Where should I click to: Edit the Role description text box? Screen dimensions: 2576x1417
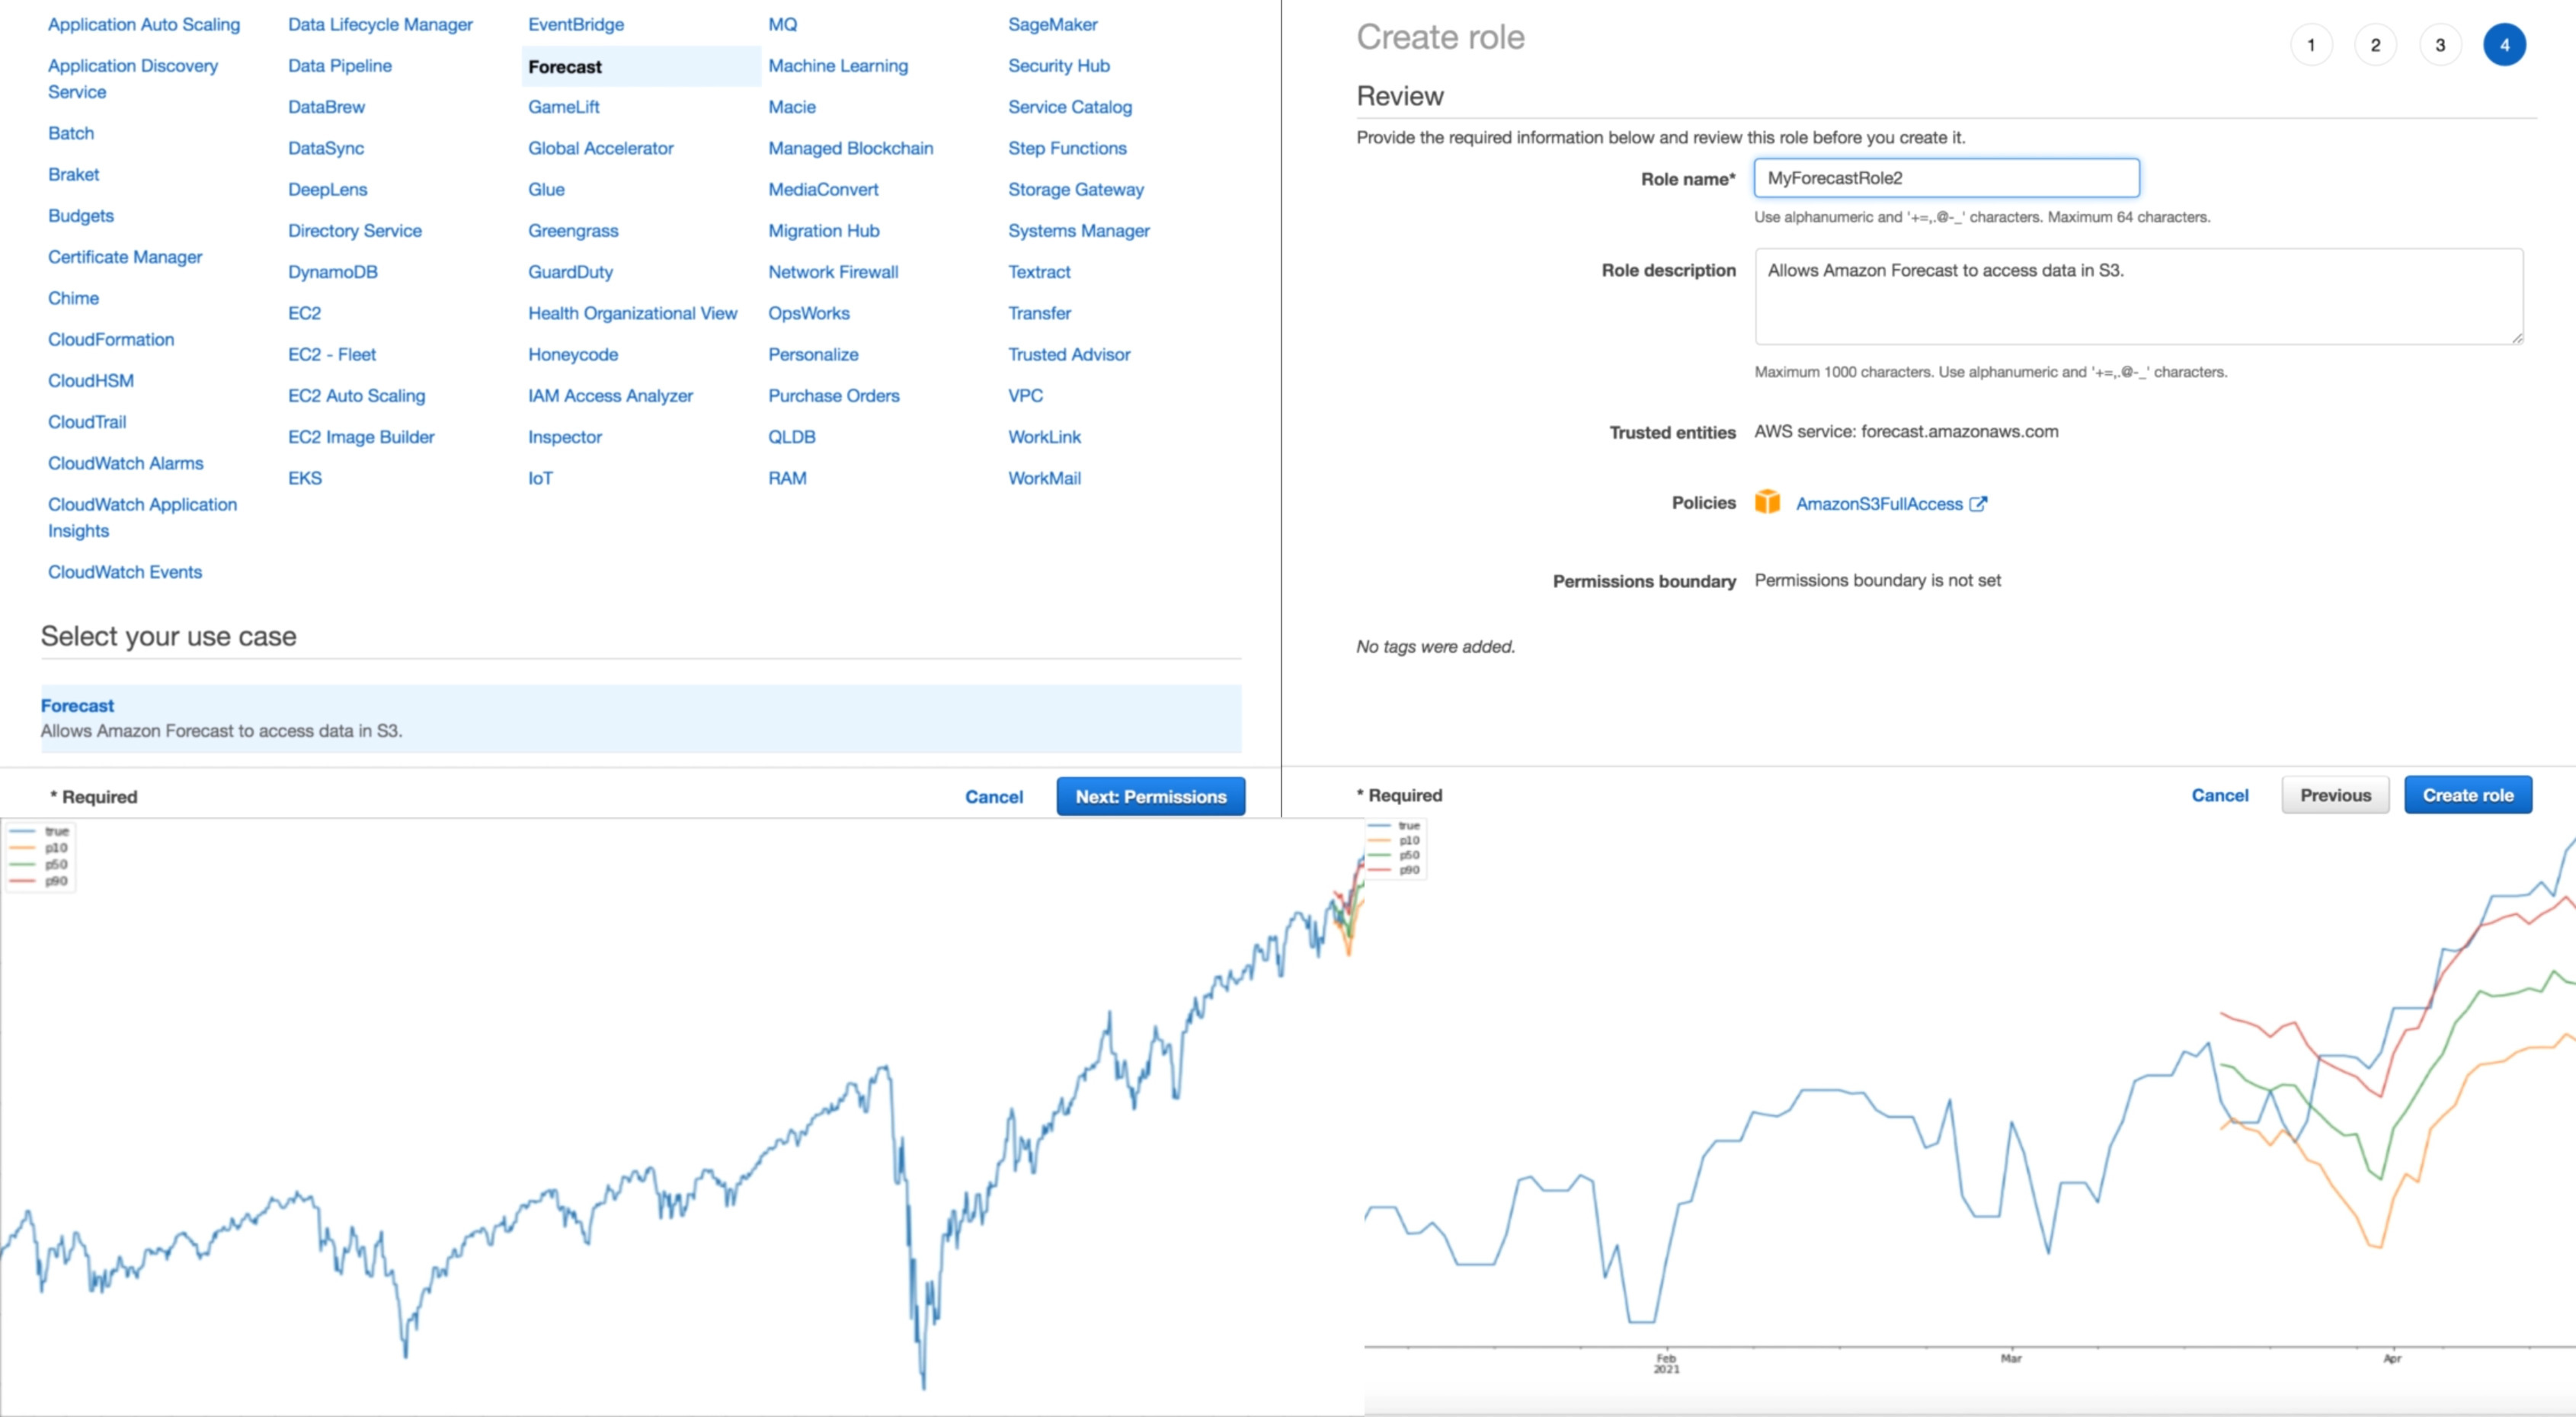[2139, 296]
